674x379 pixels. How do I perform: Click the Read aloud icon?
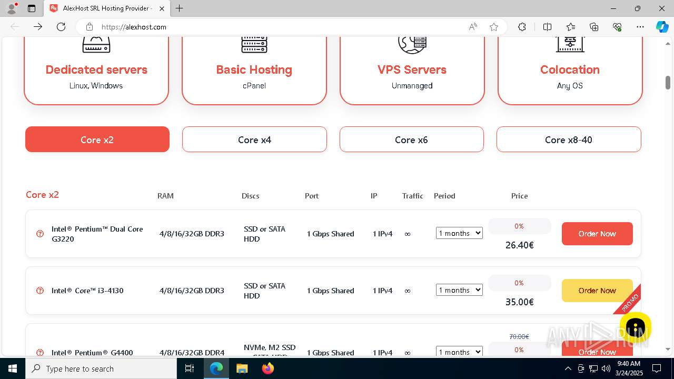473,27
